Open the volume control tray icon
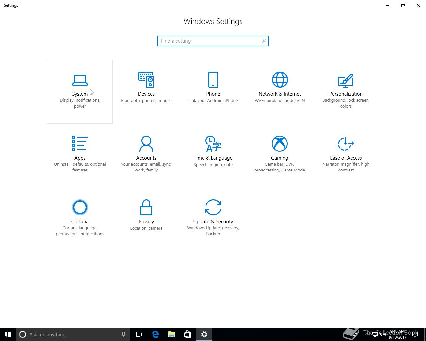 coord(383,334)
